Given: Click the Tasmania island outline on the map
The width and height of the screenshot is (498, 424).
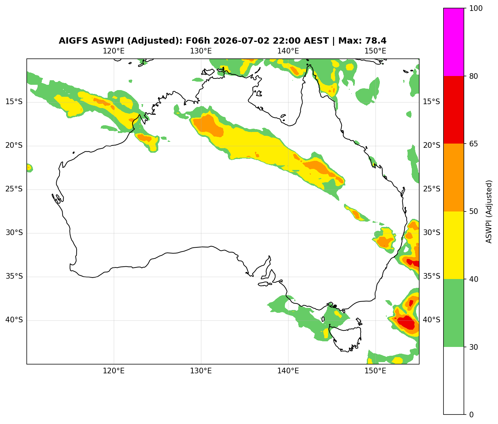Looking at the screenshot, I should click(345, 339).
